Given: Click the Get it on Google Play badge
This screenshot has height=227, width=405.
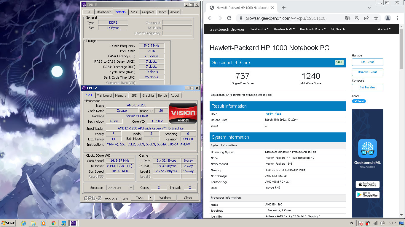Looking at the screenshot, I should pos(367,195).
